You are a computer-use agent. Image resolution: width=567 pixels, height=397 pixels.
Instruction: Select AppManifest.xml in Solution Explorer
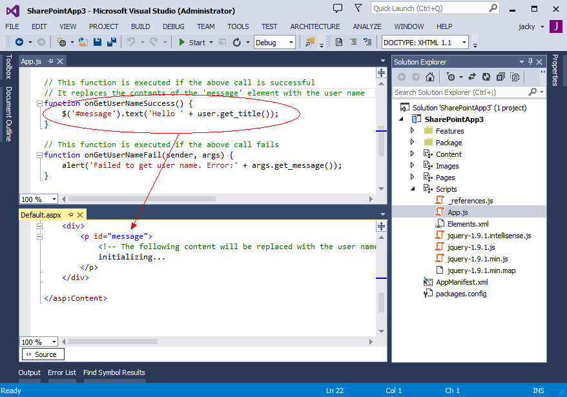[462, 282]
